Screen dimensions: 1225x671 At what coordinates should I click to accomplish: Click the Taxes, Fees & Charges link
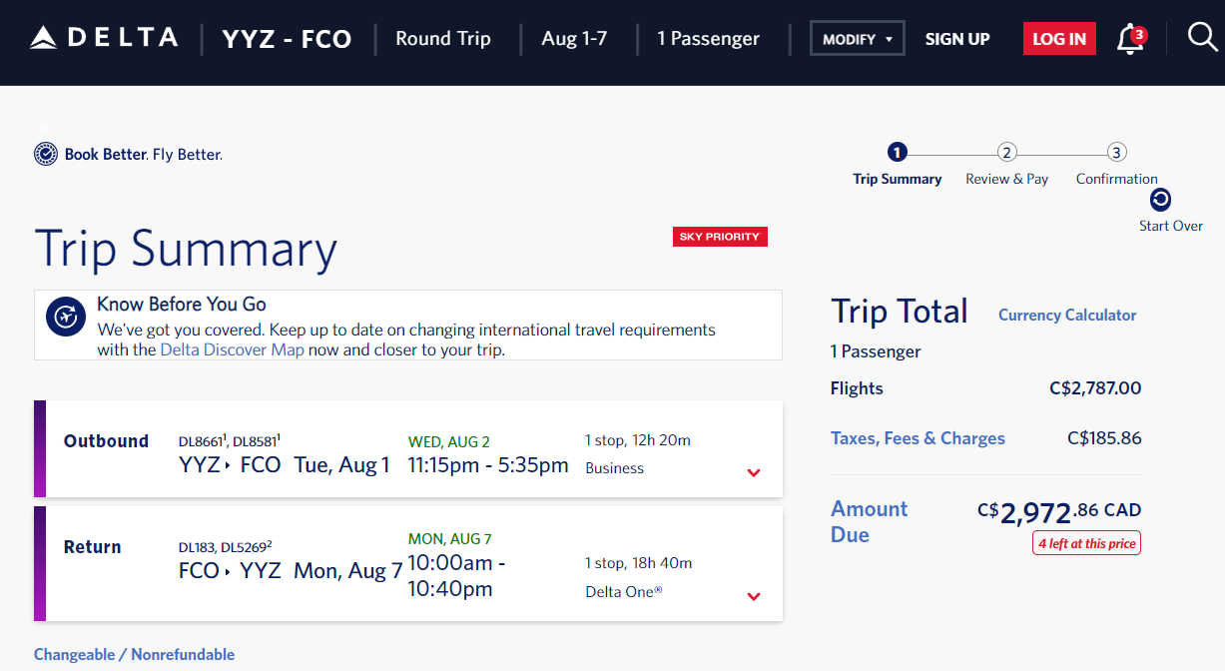[918, 438]
